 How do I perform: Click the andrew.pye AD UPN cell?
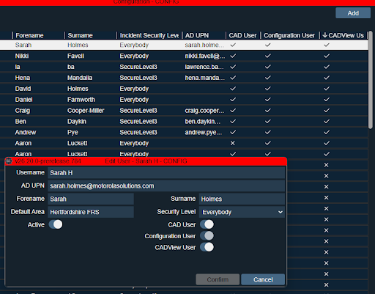pyautogui.click(x=204, y=132)
